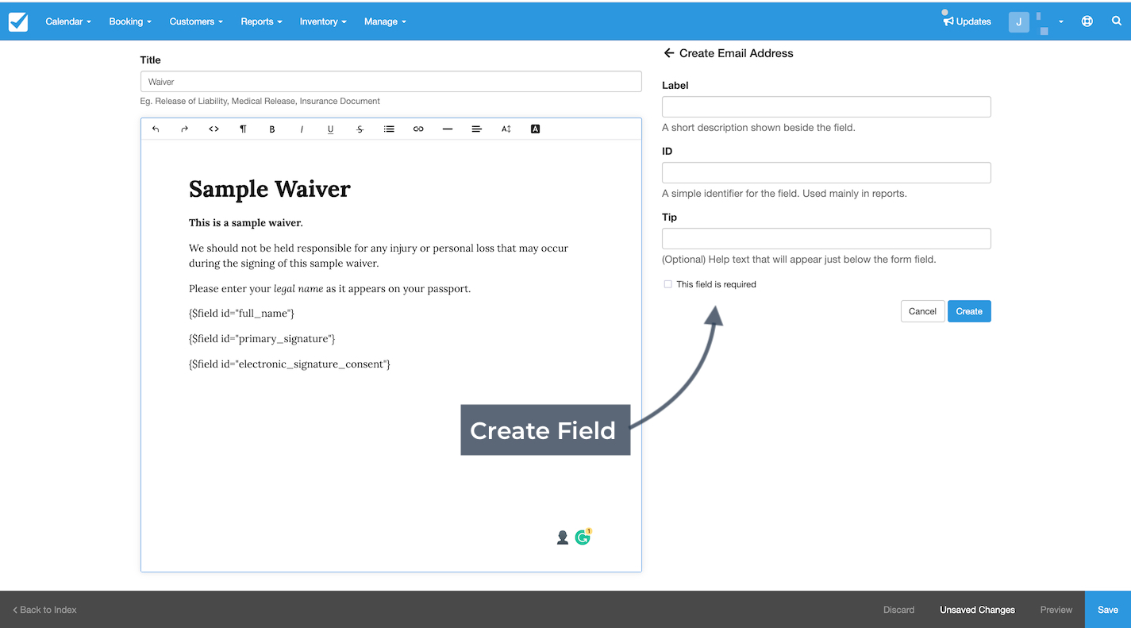Open the Inventory dropdown menu
The height and width of the screenshot is (628, 1131).
tap(323, 21)
